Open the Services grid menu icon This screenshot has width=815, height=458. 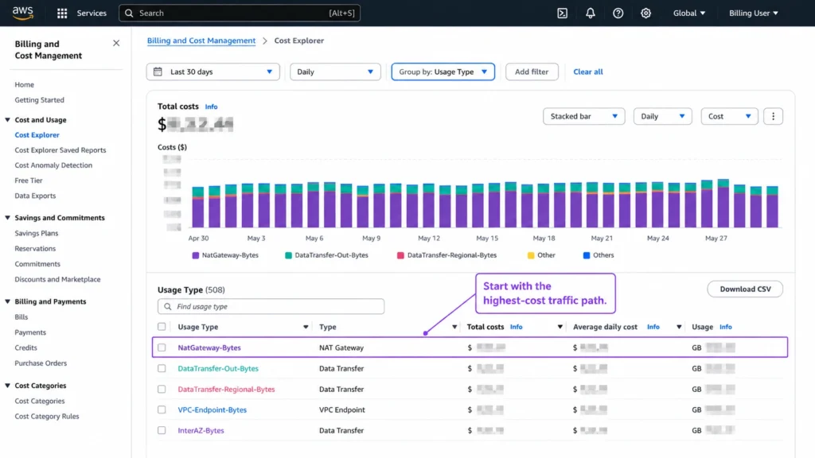pos(62,13)
